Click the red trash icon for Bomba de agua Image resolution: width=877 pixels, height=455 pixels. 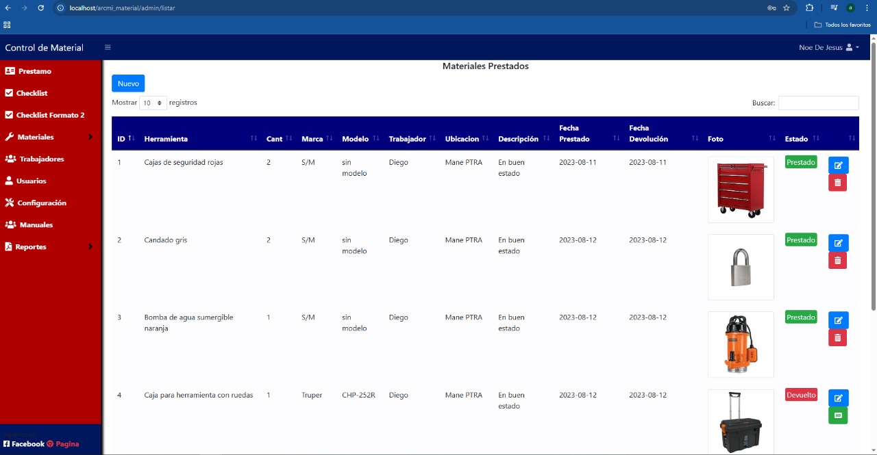click(x=837, y=338)
